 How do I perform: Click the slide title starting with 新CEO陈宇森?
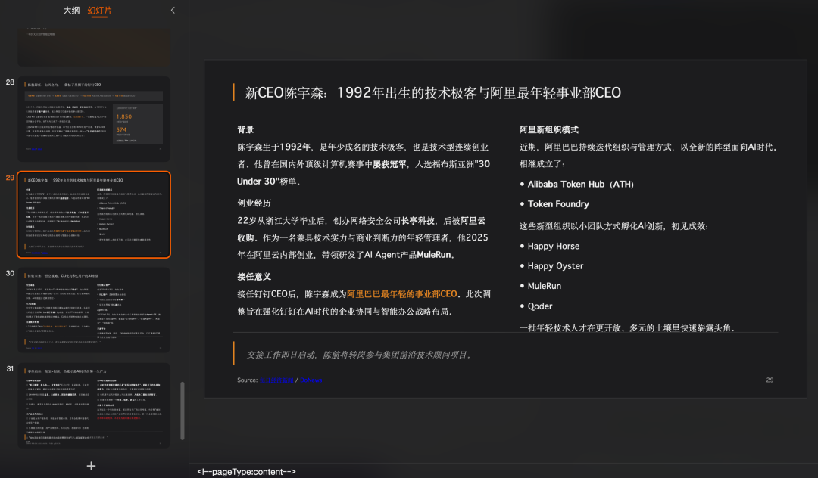pos(433,93)
